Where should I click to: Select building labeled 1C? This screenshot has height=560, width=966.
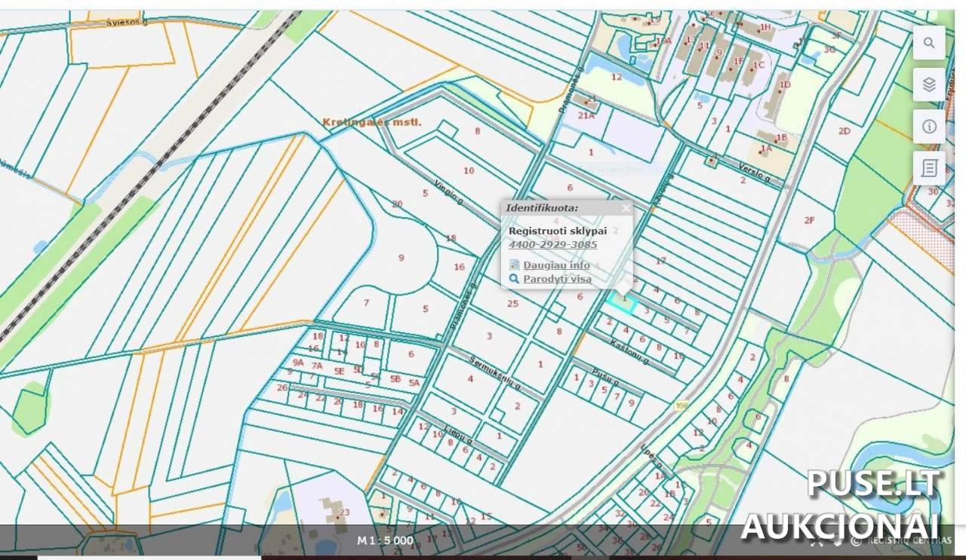(x=758, y=65)
